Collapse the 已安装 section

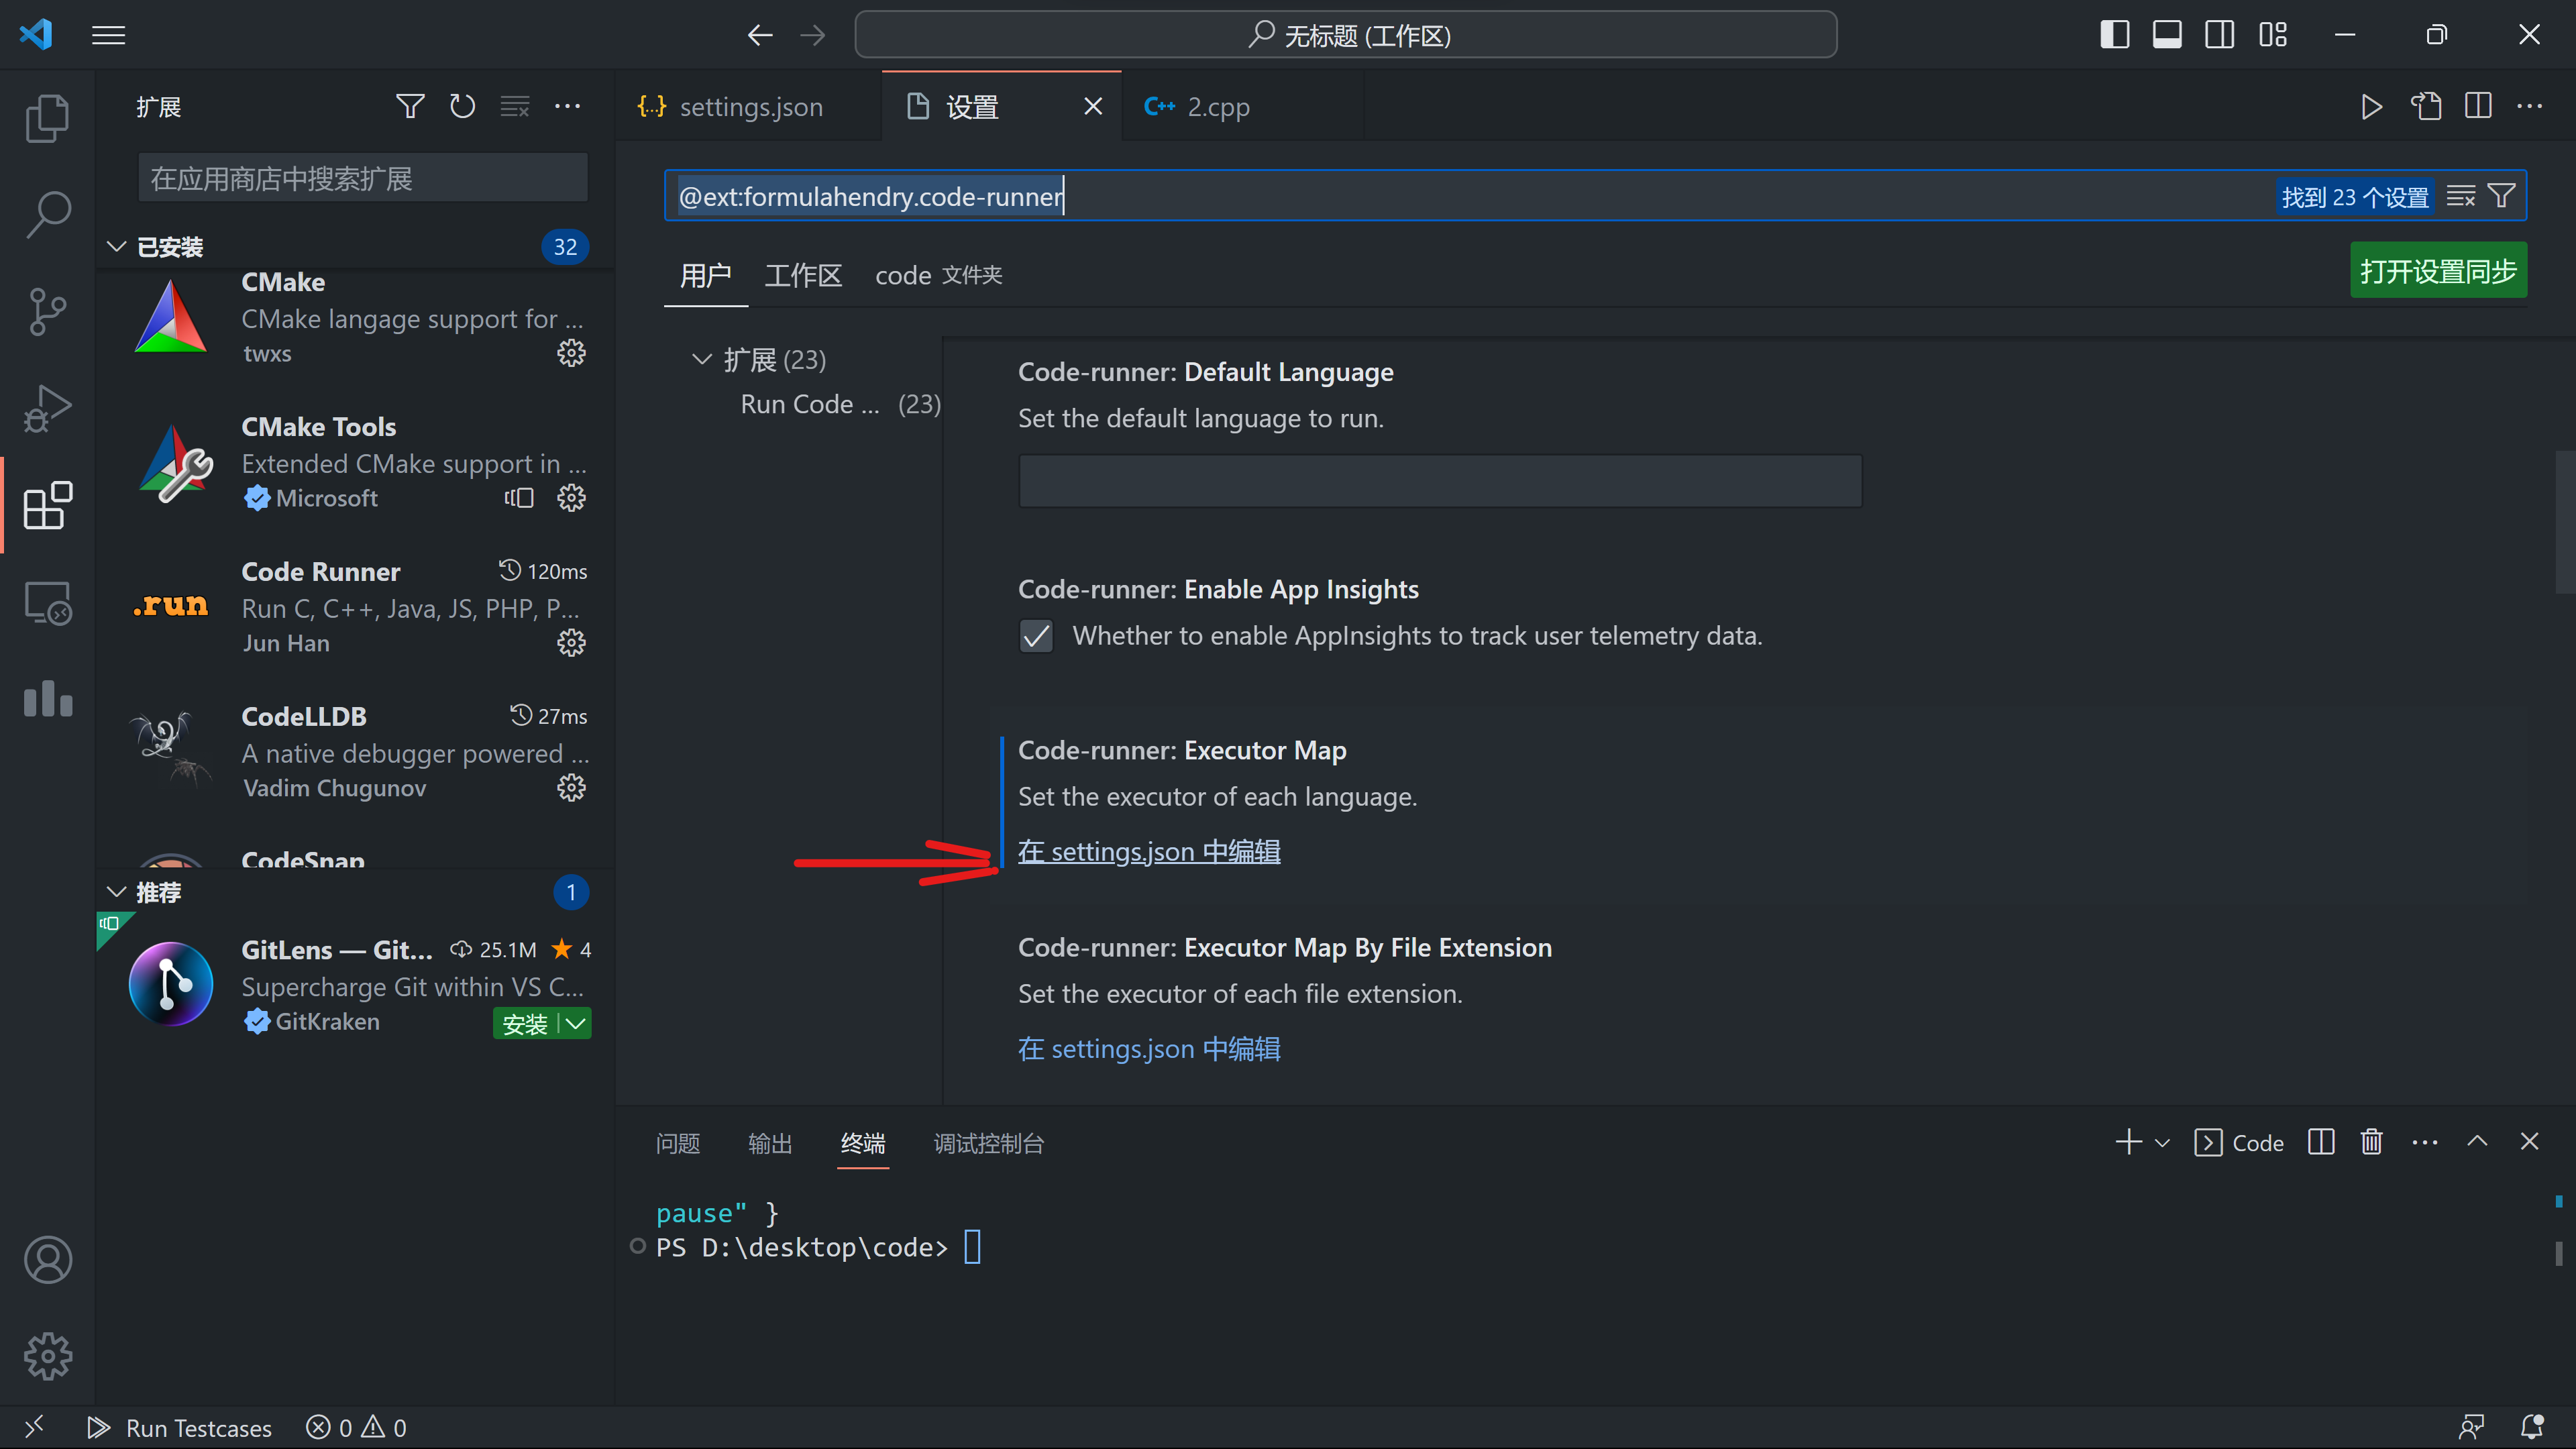click(116, 247)
